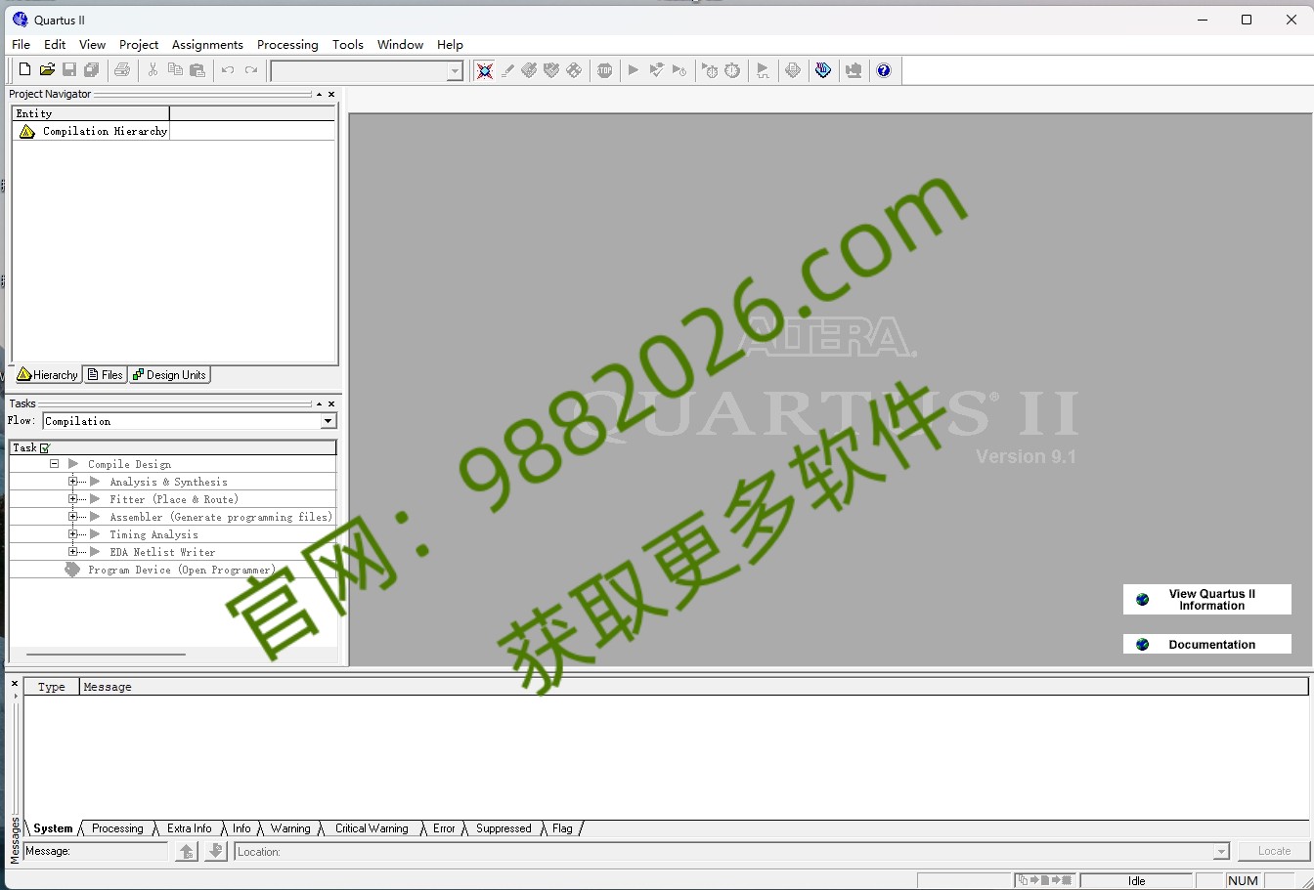
Task: Click the Documentation button
Action: tap(1207, 645)
